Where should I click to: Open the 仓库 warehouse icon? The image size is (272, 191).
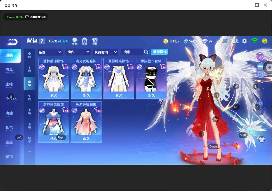[x=85, y=41]
